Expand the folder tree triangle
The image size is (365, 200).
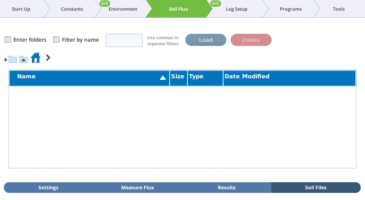[x=6, y=60]
